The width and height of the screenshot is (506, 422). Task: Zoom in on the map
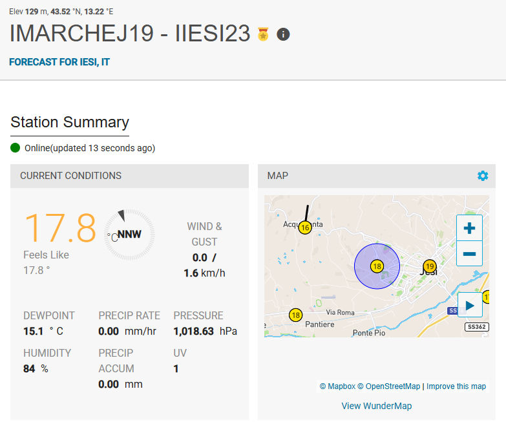pyautogui.click(x=469, y=228)
